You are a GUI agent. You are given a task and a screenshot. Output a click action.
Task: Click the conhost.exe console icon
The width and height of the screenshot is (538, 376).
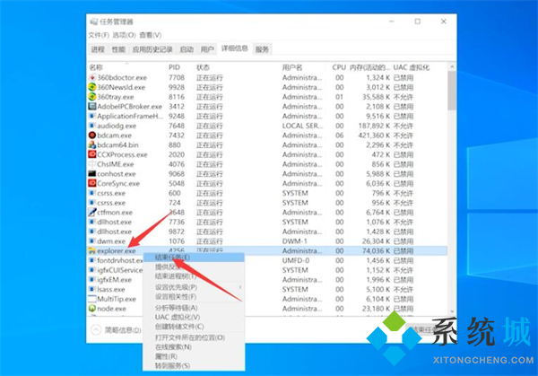92,174
